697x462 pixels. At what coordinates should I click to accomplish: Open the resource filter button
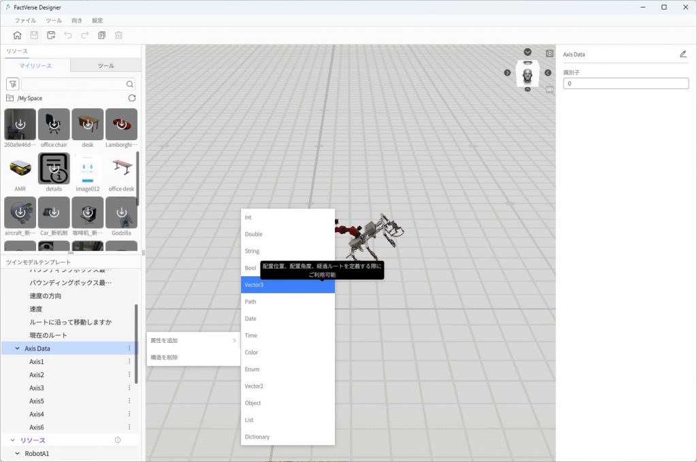[x=12, y=84]
